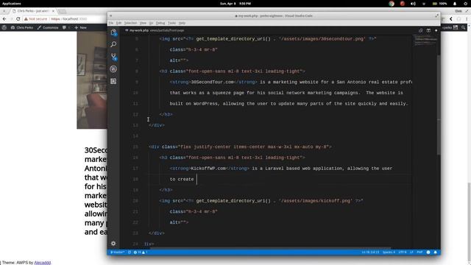Image resolution: width=471 pixels, height=265 pixels.
Task: Click the Customize link in the WordPress admin bar
Action: [48, 27]
